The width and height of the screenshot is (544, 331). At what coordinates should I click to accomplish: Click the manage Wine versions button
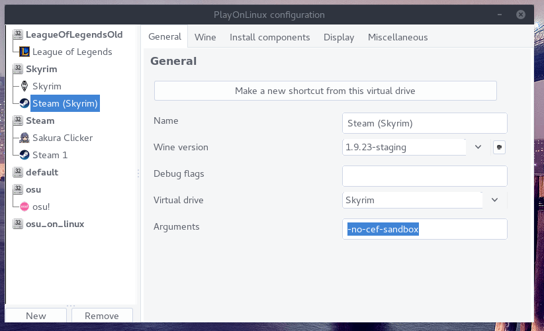(500, 147)
